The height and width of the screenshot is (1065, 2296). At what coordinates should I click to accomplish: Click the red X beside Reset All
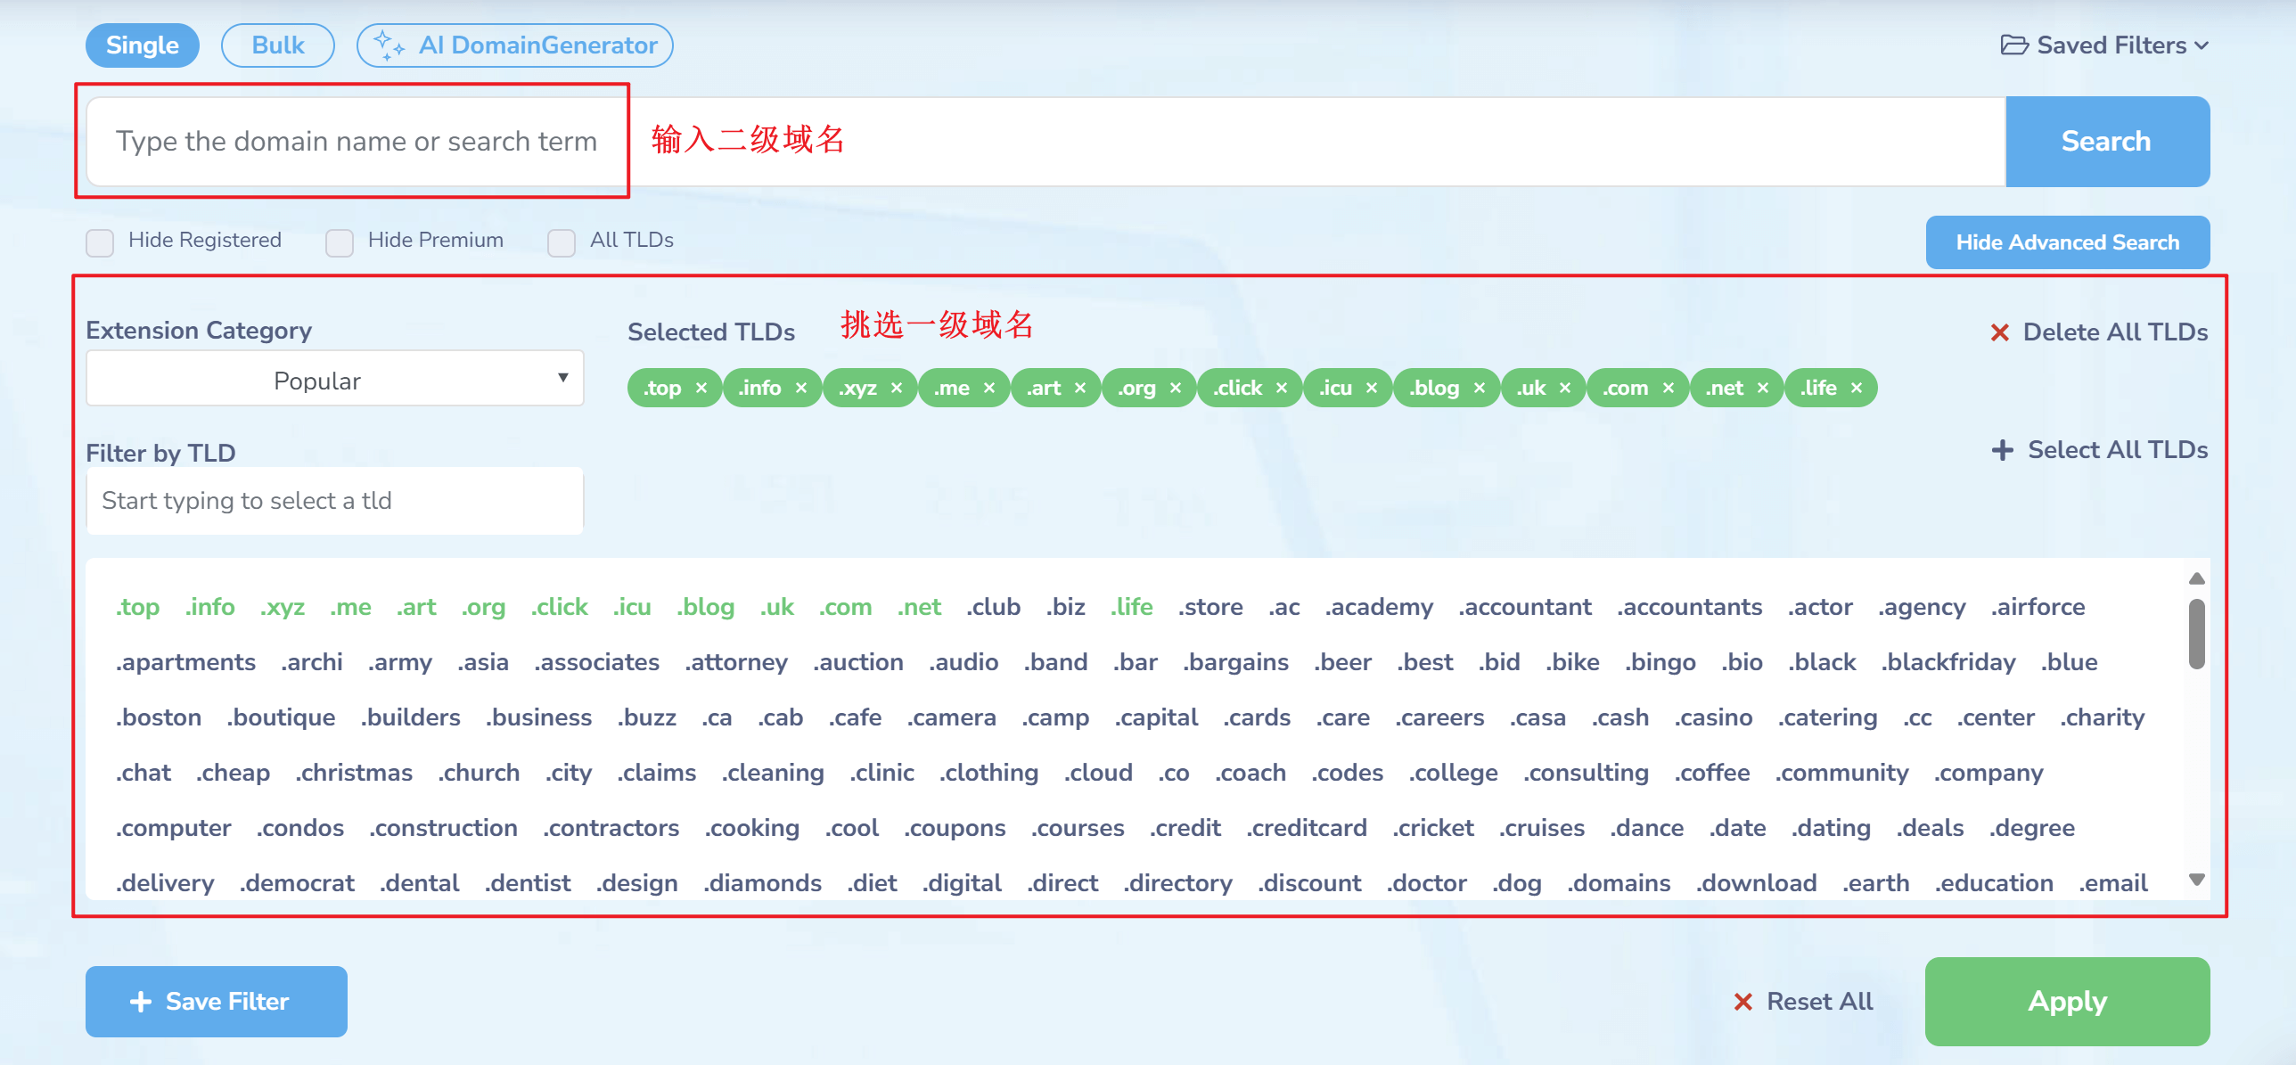coord(1742,1002)
